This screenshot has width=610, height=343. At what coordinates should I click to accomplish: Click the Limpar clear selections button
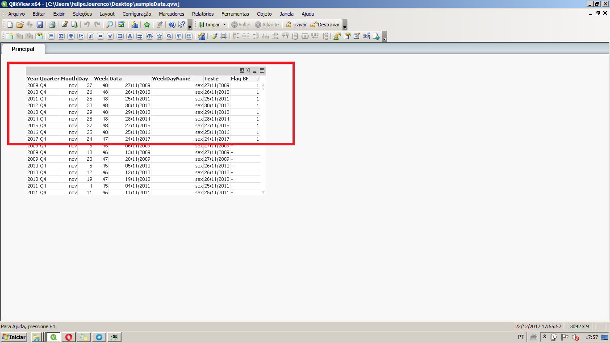tap(209, 25)
